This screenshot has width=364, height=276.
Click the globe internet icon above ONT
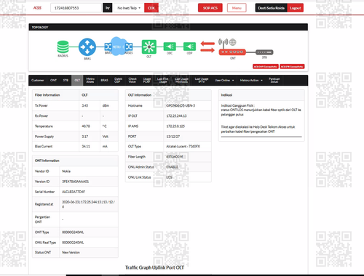(x=233, y=42)
